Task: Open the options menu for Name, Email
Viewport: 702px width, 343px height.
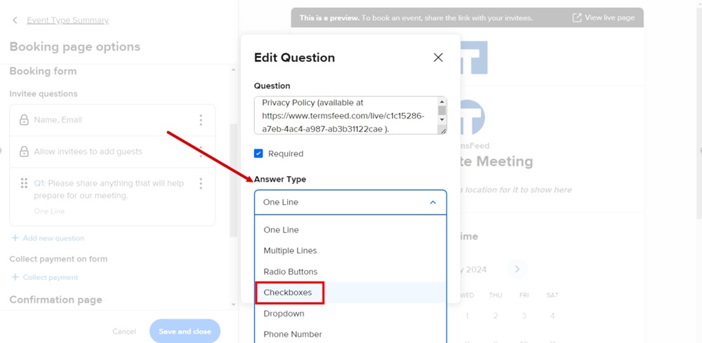Action: click(201, 120)
